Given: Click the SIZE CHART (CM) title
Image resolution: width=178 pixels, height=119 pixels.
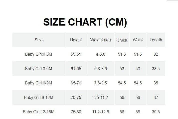Looking at the screenshot, I should (x=85, y=22).
